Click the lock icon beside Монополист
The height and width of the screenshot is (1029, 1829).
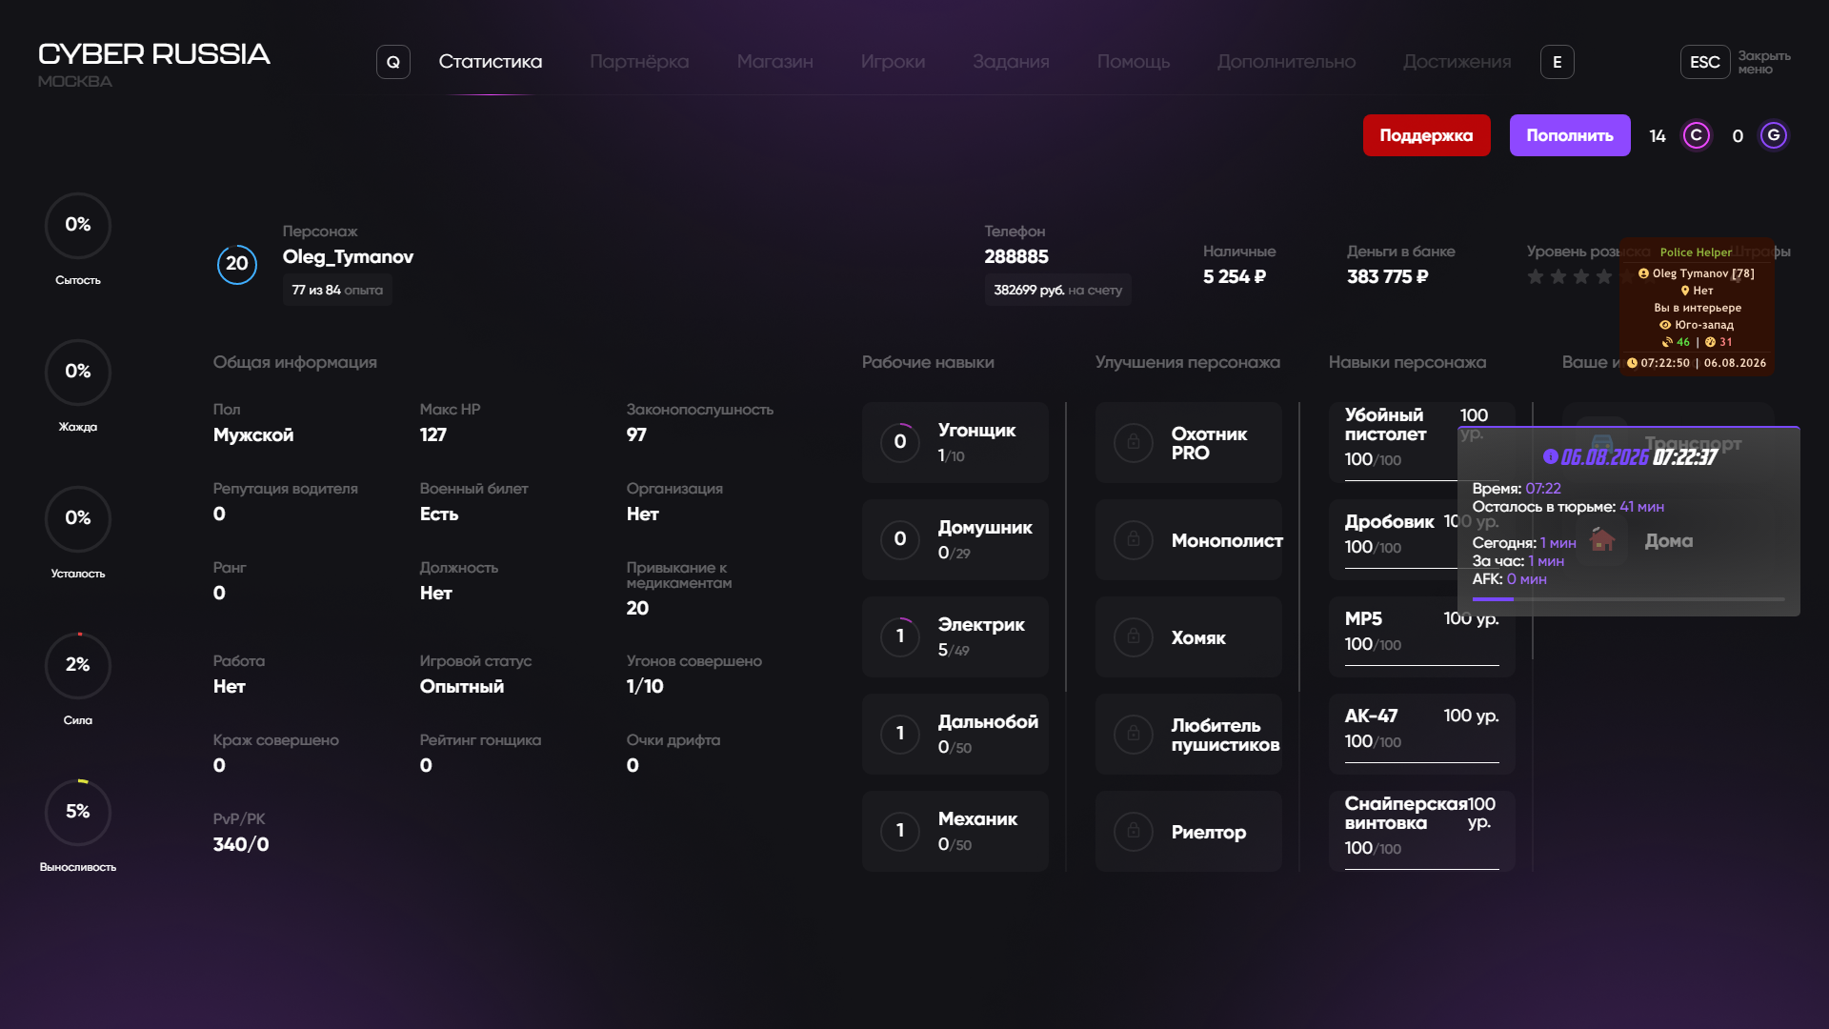click(1134, 539)
